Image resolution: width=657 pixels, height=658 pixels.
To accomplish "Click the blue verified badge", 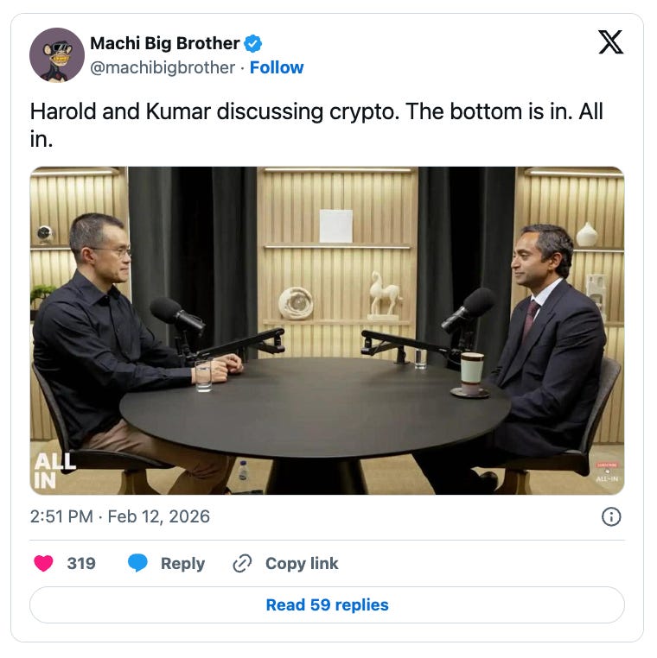I will tap(253, 44).
